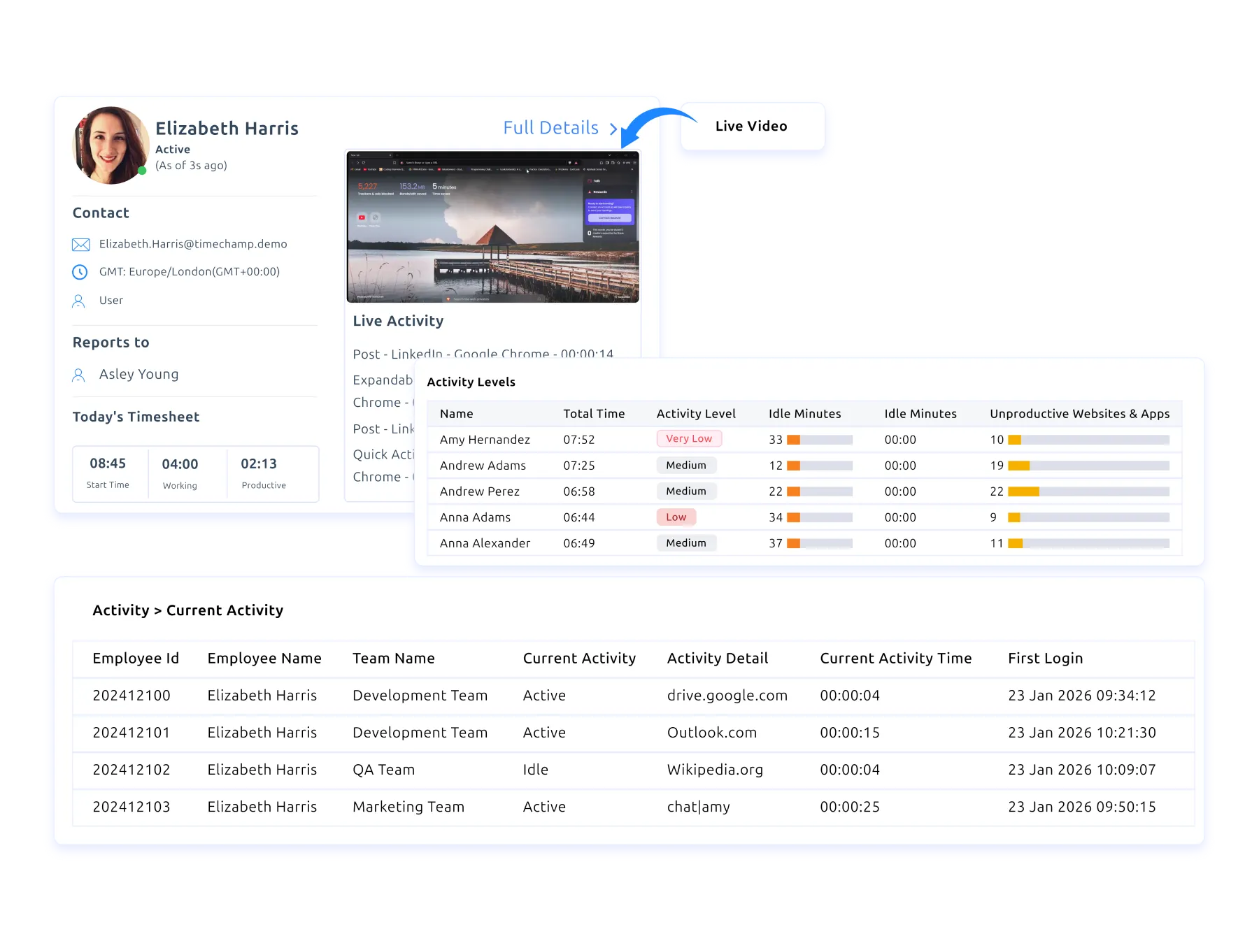Sort by the Total Time column header
The image size is (1259, 941).
594,413
